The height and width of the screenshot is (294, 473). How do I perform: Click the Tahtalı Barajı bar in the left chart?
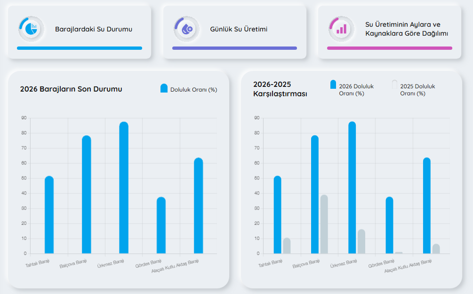49,215
